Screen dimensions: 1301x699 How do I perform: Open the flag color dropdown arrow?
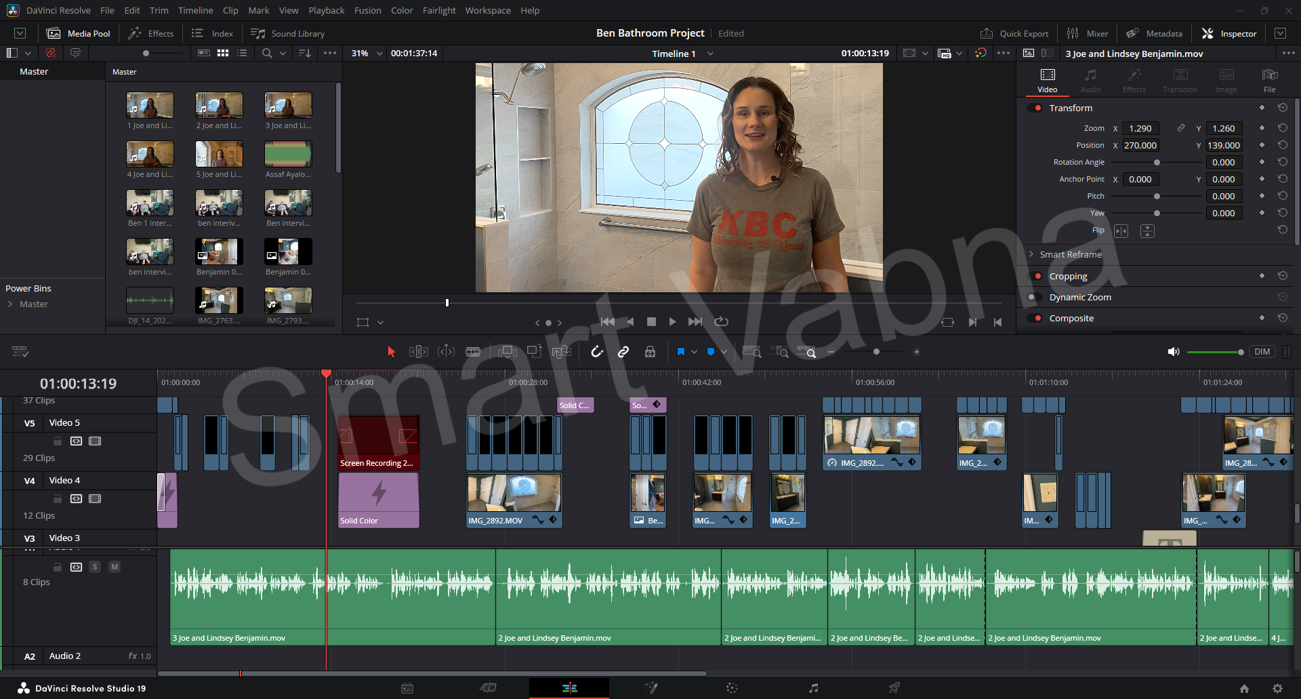click(x=694, y=352)
